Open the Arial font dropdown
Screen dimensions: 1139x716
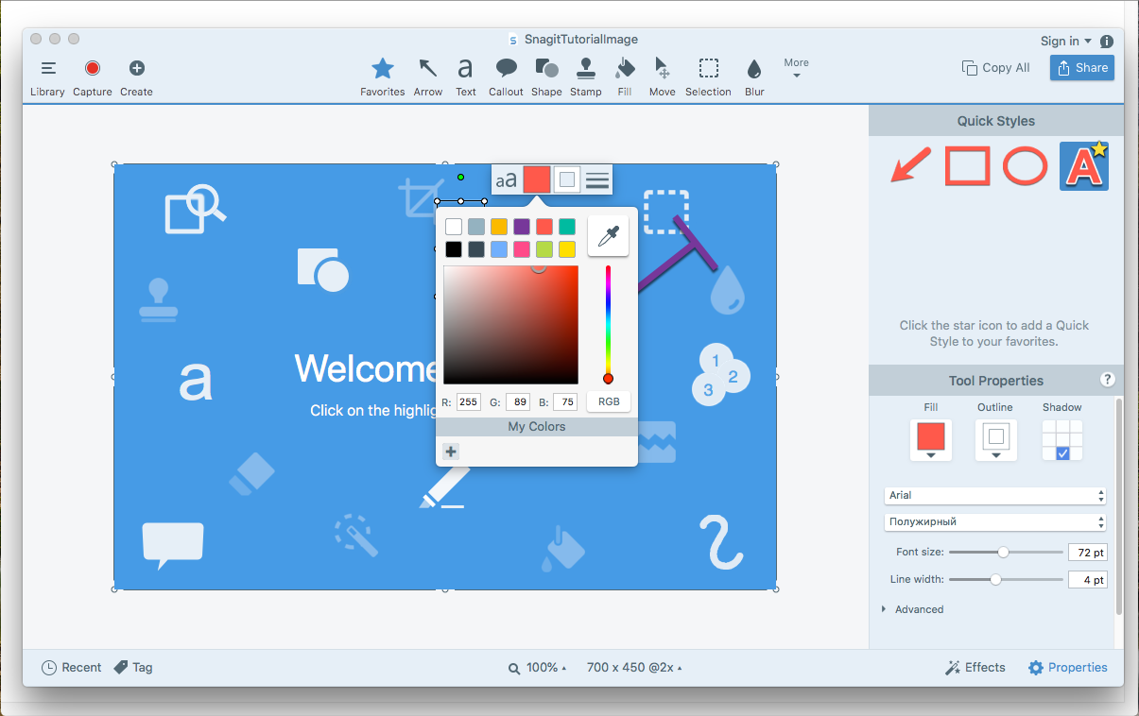pos(995,495)
